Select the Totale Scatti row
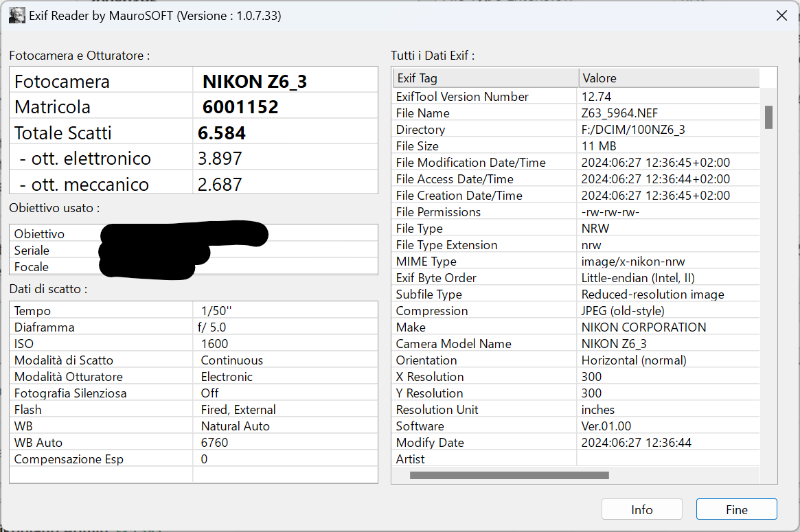Image resolution: width=800 pixels, height=532 pixels. point(194,133)
